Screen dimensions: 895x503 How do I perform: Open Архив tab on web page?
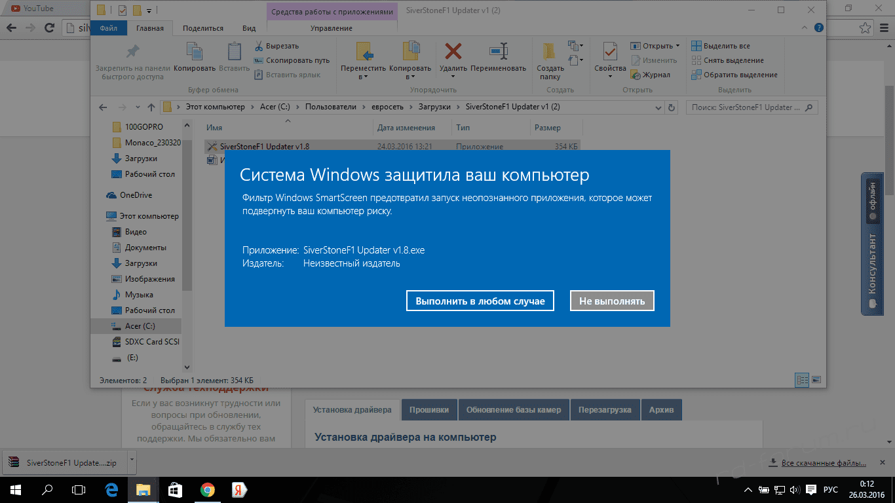click(661, 410)
